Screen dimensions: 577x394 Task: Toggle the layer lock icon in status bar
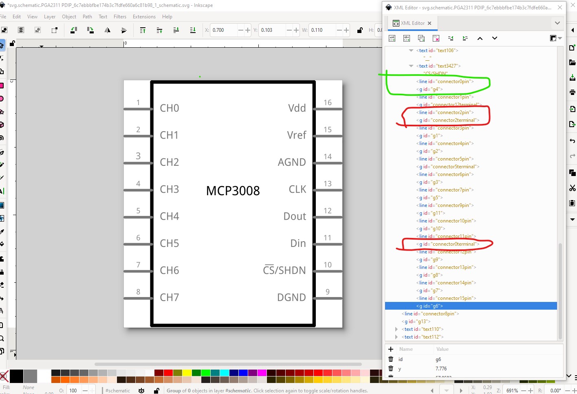click(x=156, y=390)
